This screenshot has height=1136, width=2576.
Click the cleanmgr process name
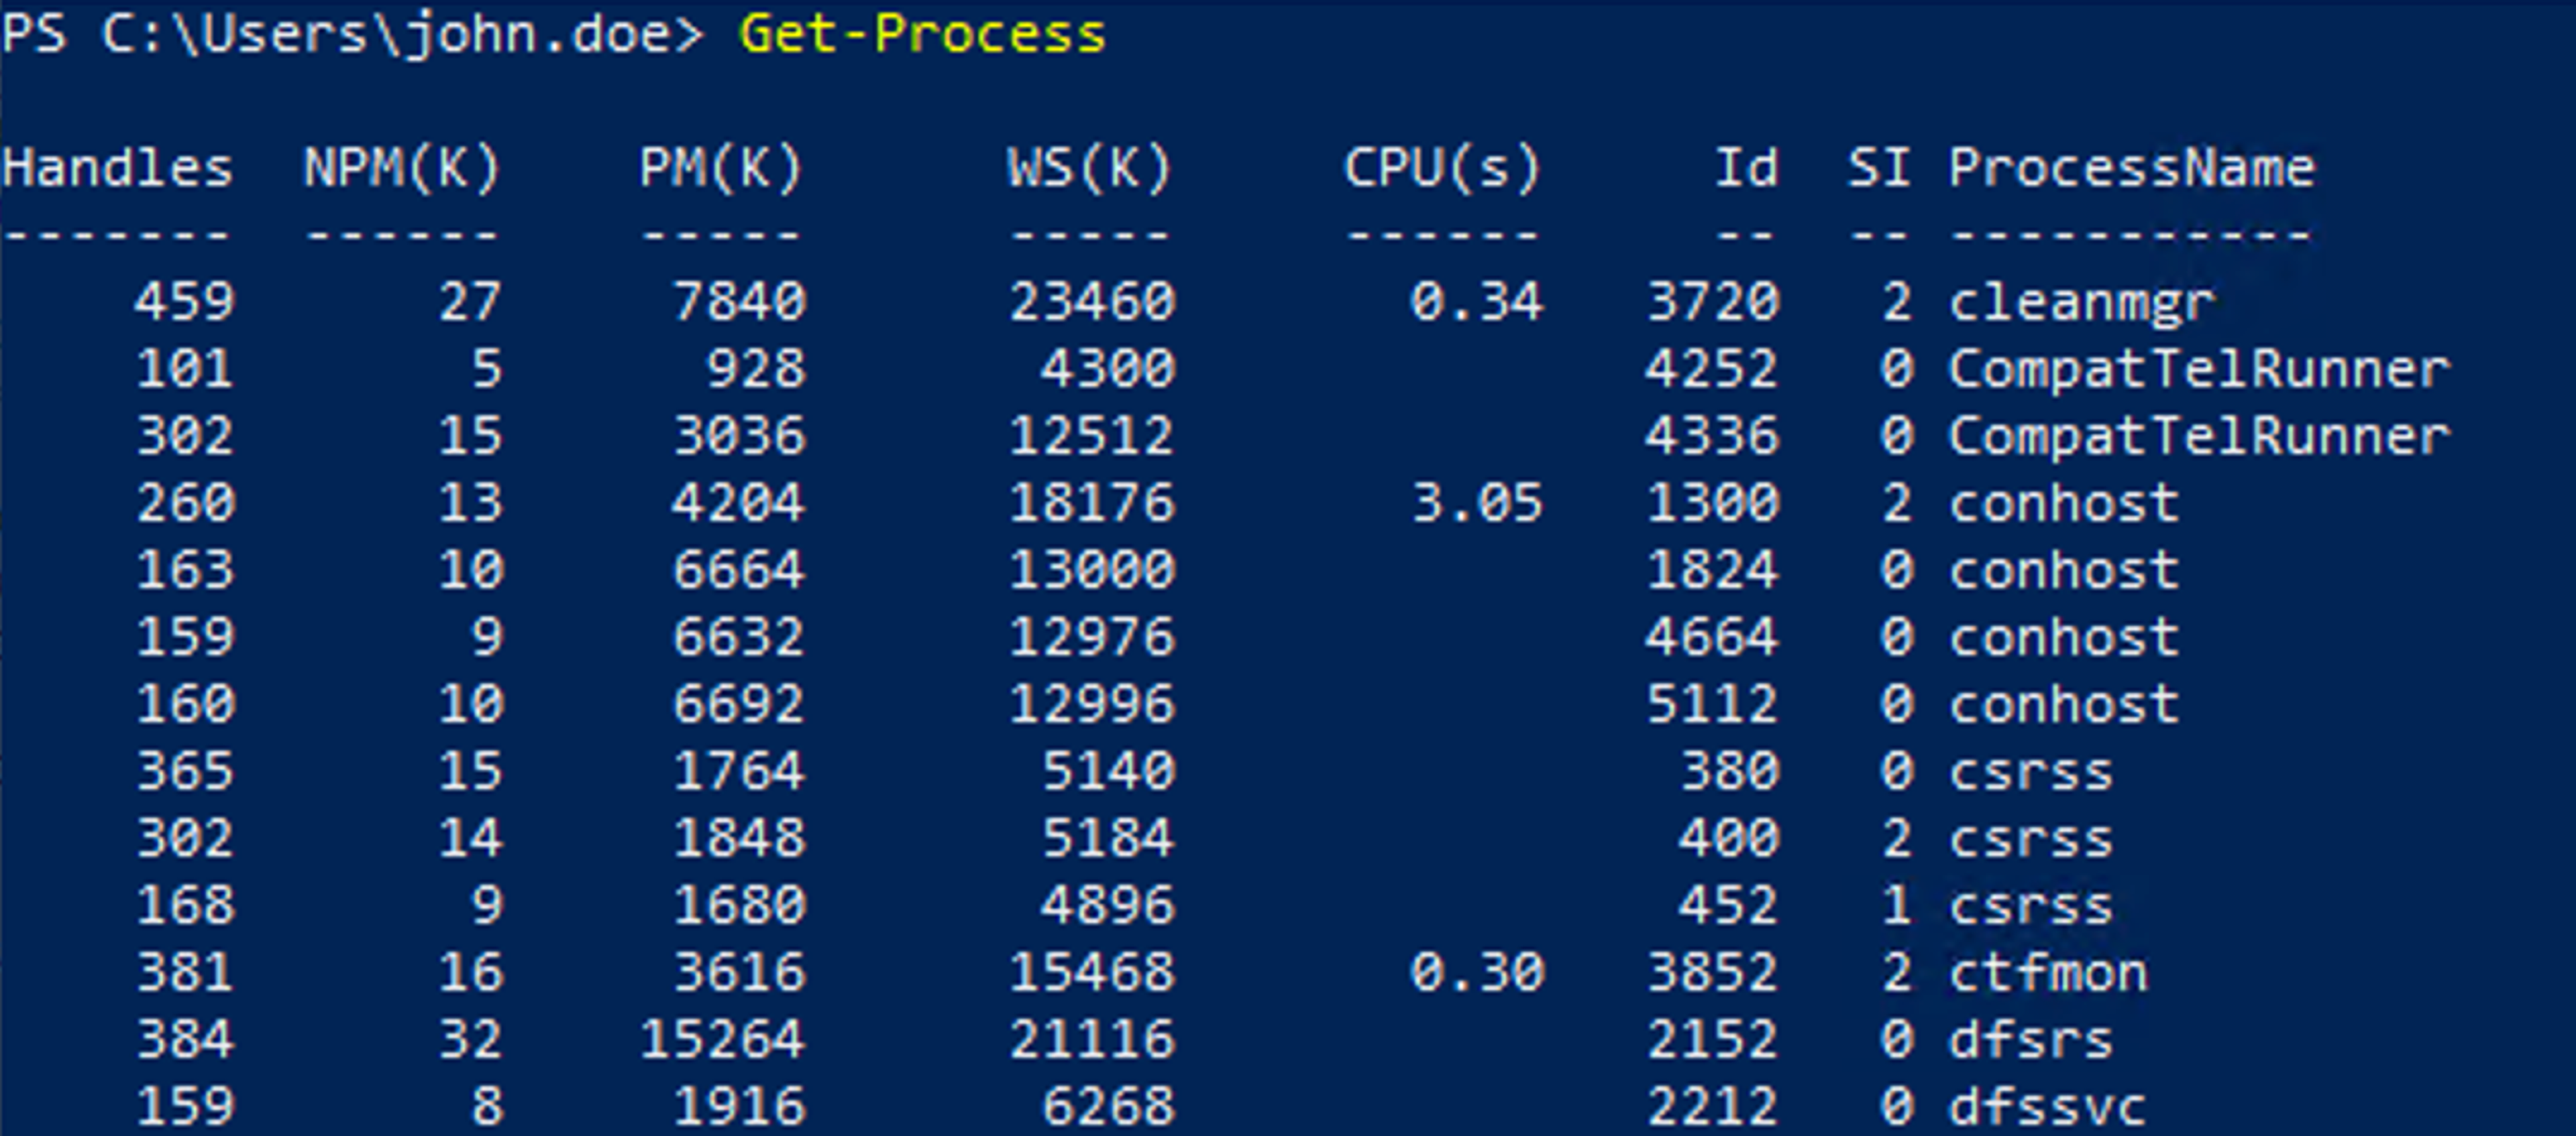(x=2082, y=302)
